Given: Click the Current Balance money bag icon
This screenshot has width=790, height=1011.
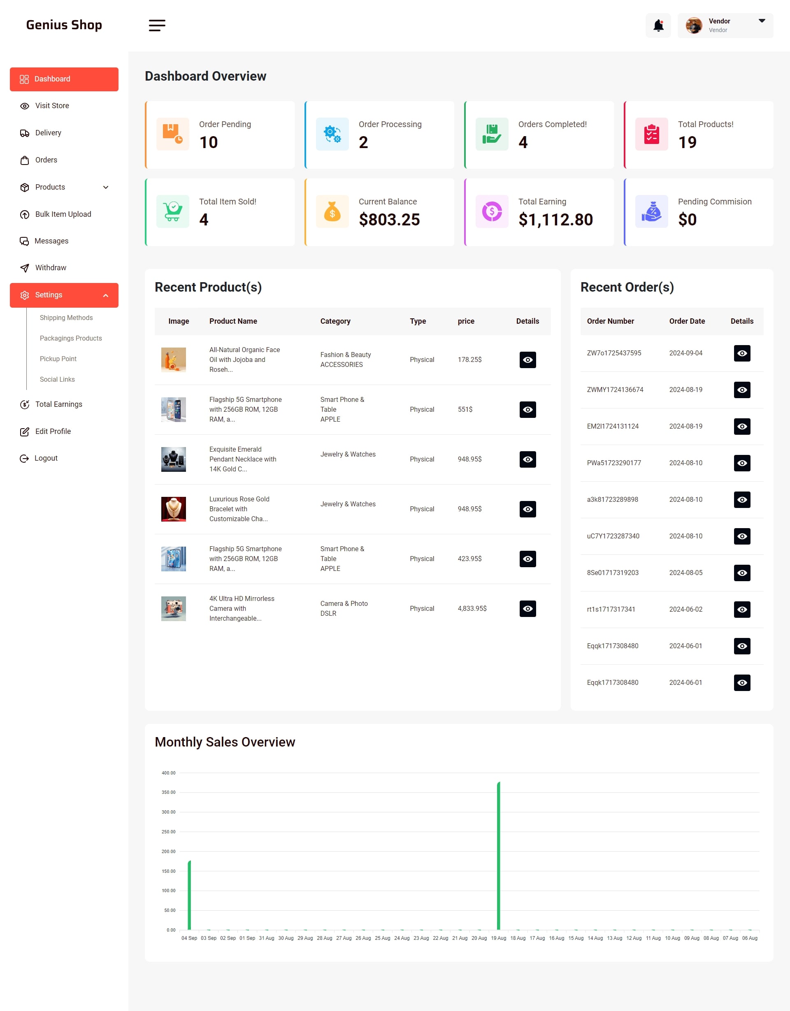Looking at the screenshot, I should pyautogui.click(x=332, y=211).
